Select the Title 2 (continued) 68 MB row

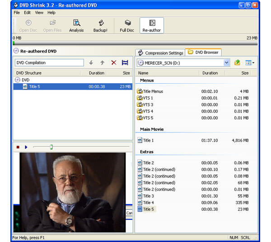(193, 183)
